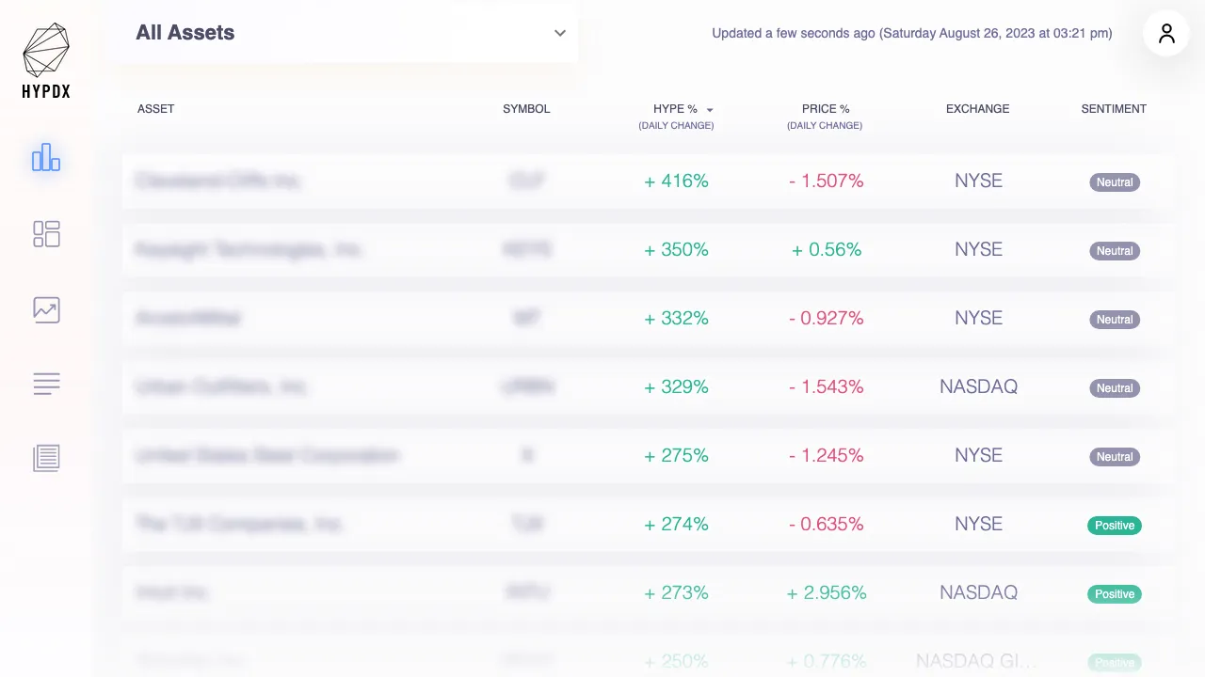Open the text lines sidebar icon

point(46,384)
